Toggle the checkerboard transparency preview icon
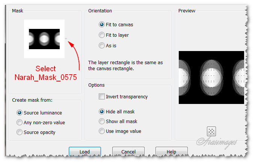 pyautogui.click(x=211, y=131)
